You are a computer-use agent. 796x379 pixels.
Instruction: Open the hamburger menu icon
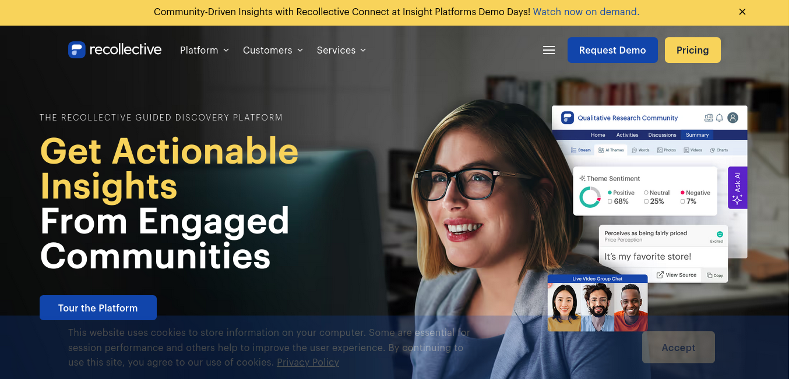click(x=549, y=50)
